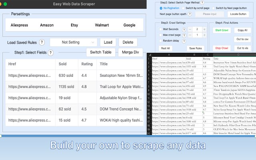Select the Href column header
256x160 pixels.
30,64
